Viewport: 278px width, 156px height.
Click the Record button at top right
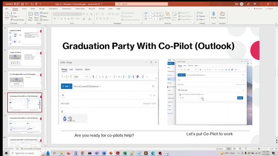258,9
